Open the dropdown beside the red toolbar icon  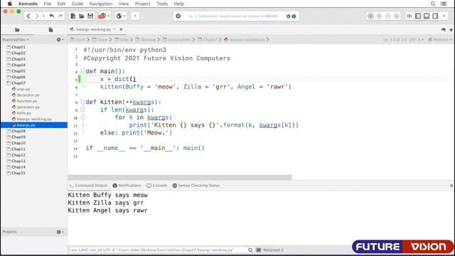click(x=109, y=16)
